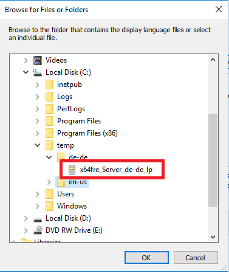Select the Program Files (x86) folder icon
Viewport: 229px width, 273px height.
point(49,133)
